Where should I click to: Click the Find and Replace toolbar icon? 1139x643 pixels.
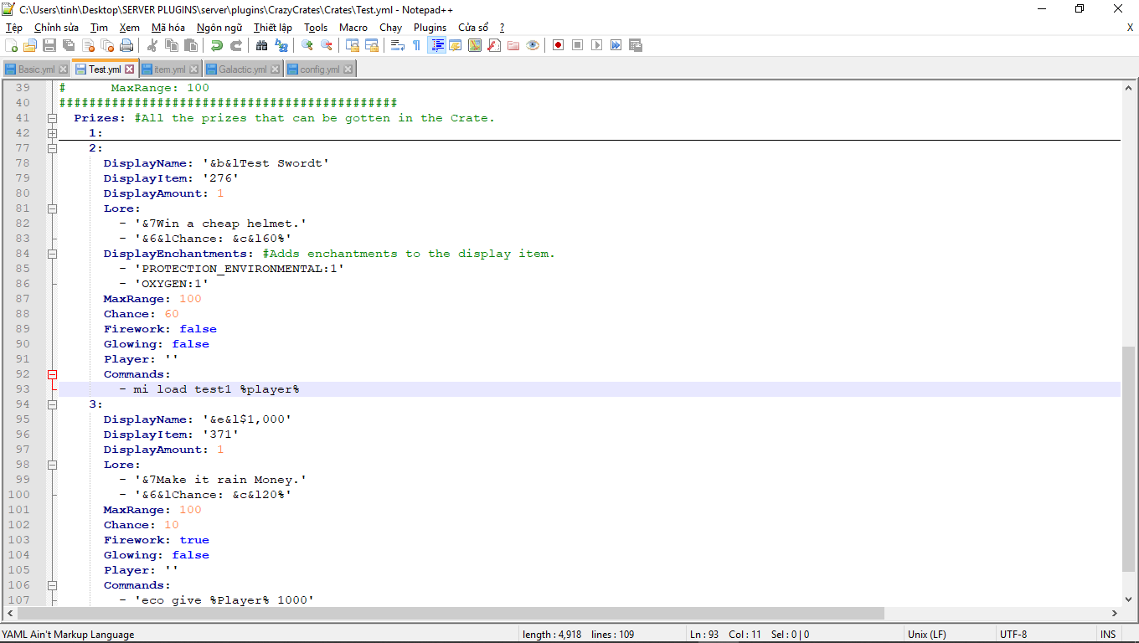[x=282, y=45]
